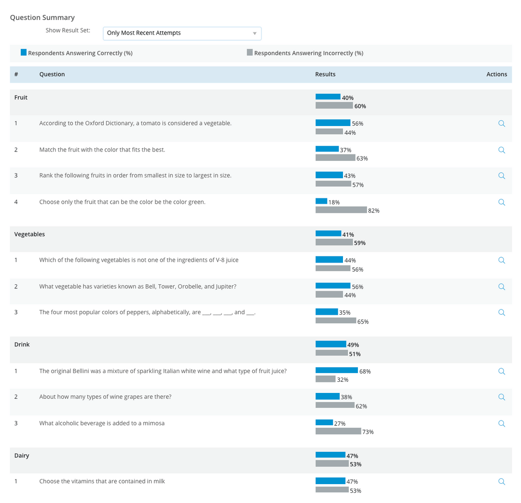Click the Results column header
The width and height of the screenshot is (521, 503).
click(x=325, y=74)
